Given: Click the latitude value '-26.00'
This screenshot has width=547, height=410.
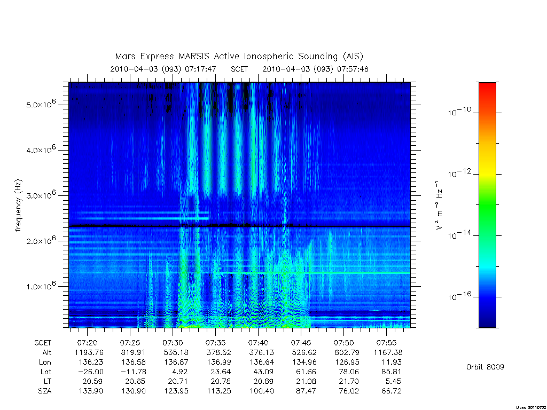Looking at the screenshot, I should pos(91,372).
